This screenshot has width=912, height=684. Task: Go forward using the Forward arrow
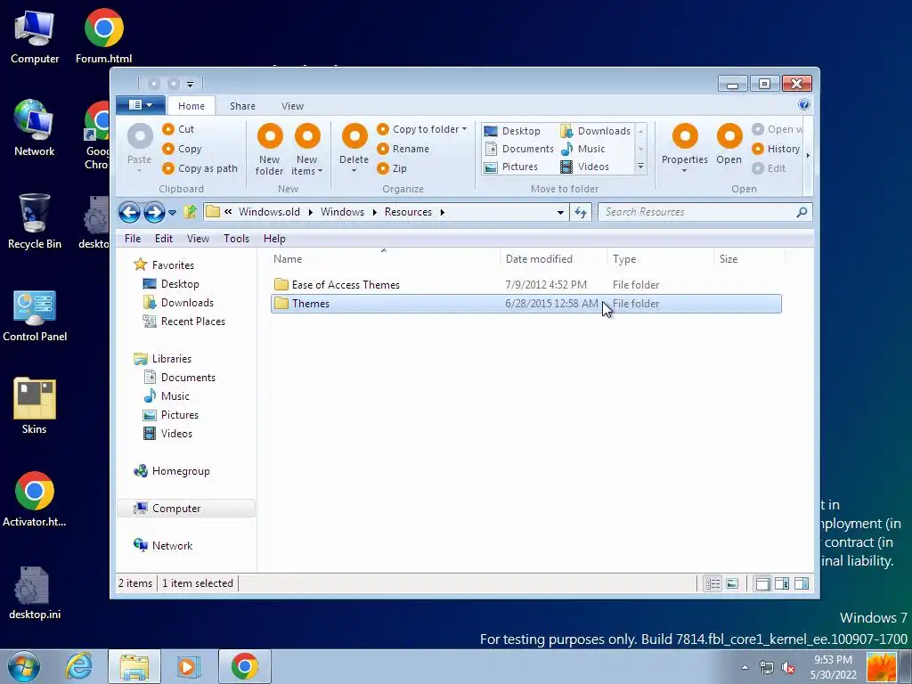click(154, 212)
